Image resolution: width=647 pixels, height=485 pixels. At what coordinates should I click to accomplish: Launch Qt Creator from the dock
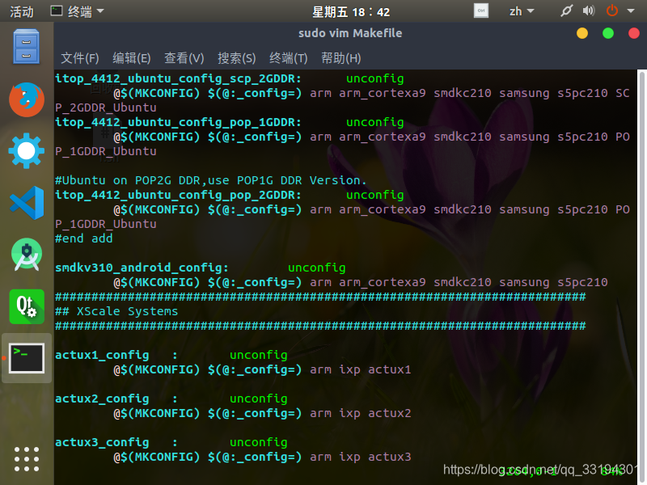click(x=27, y=306)
